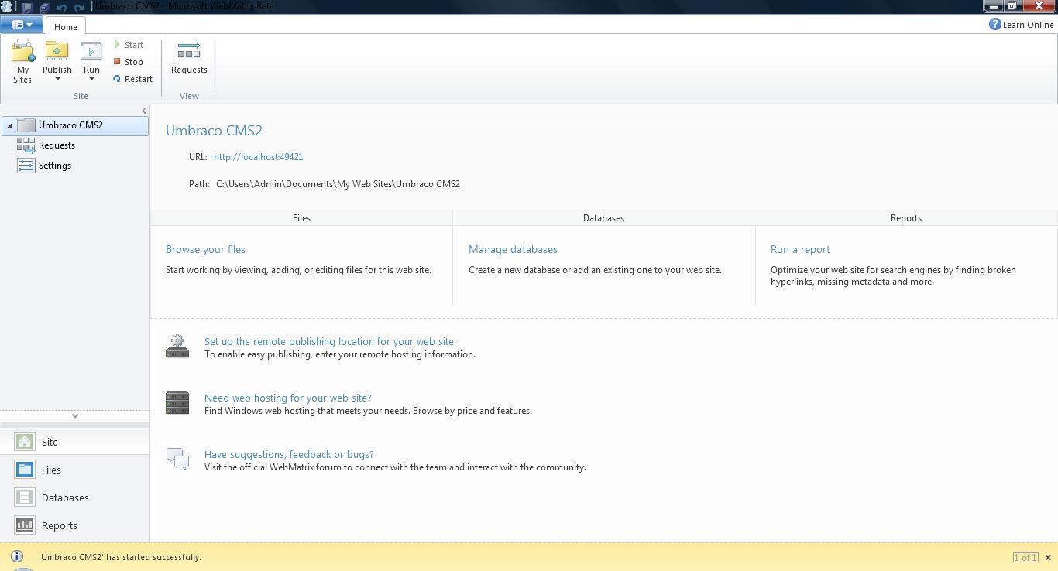This screenshot has height=571, width=1058.
Task: Open My Sites from the ribbon
Action: [x=22, y=62]
